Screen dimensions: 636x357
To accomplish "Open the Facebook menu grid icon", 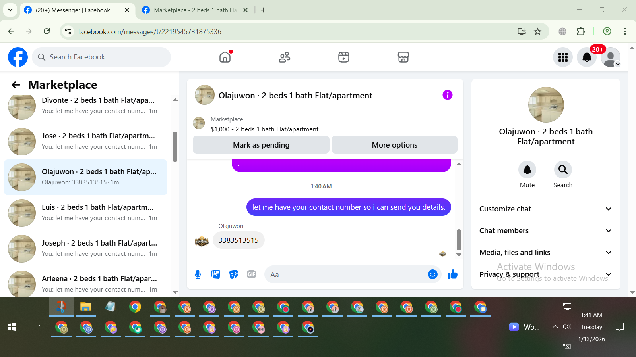I will 563,57.
